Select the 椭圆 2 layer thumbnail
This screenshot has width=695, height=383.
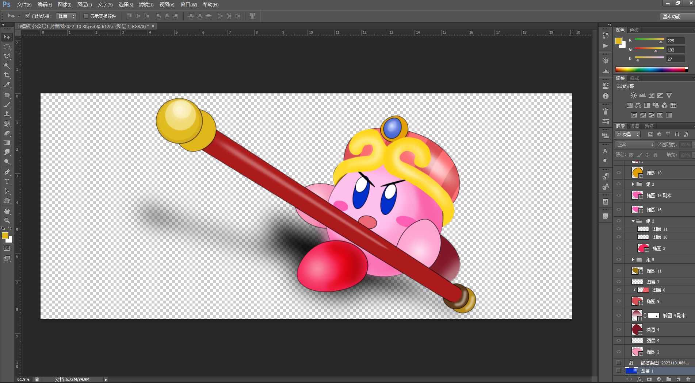637,352
